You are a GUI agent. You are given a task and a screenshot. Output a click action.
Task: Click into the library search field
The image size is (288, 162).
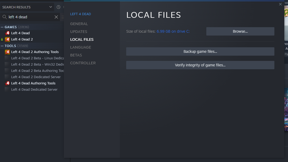30,17
